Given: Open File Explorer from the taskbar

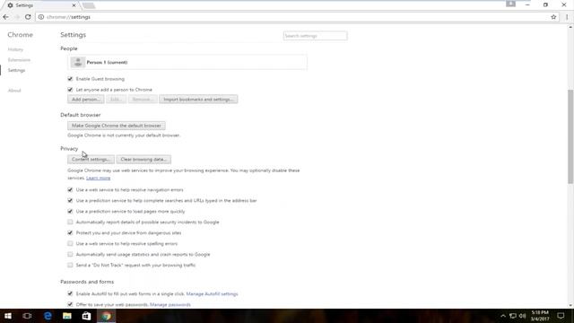Looking at the screenshot, I should tap(67, 316).
